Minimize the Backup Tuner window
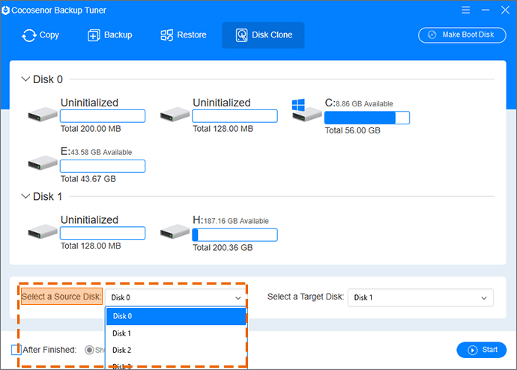This screenshot has width=517, height=370. pos(486,10)
